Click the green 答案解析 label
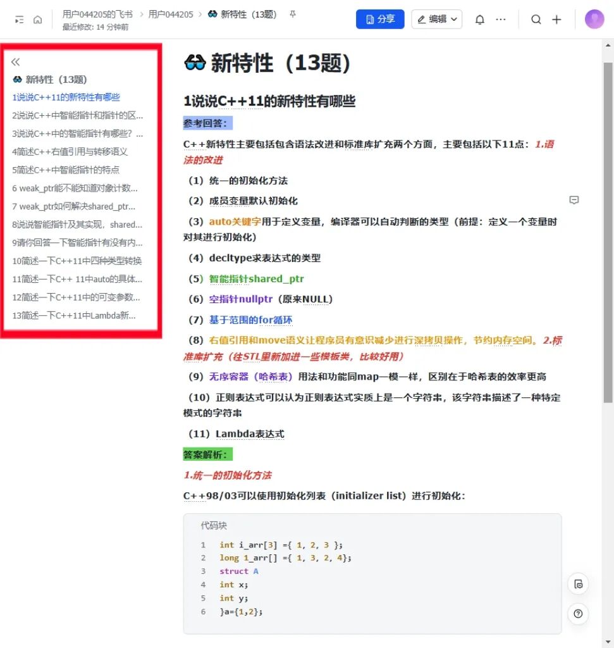The image size is (614, 648). pyautogui.click(x=207, y=454)
